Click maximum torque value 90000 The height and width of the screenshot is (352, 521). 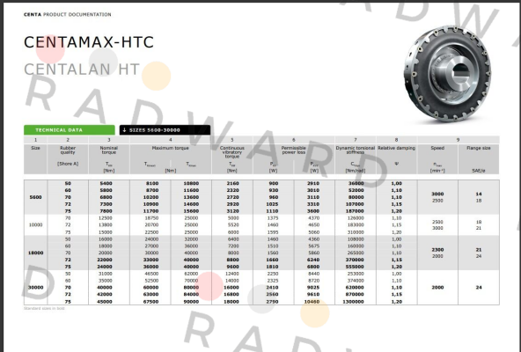(191, 302)
